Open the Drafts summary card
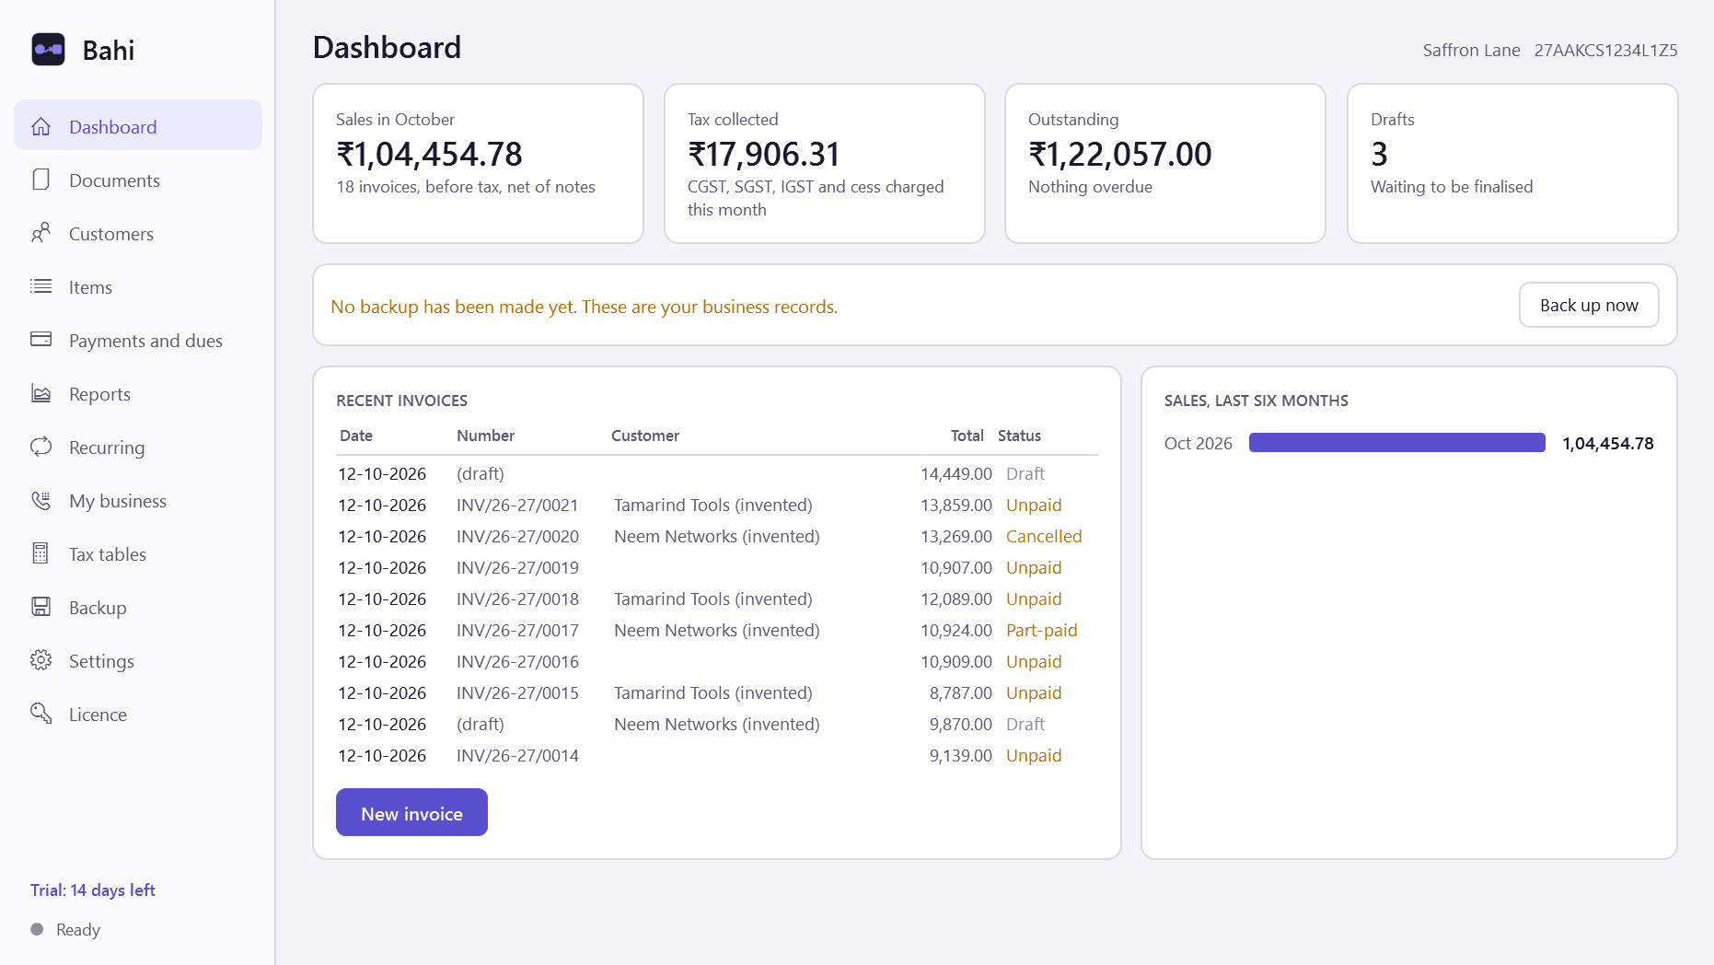 click(x=1512, y=164)
